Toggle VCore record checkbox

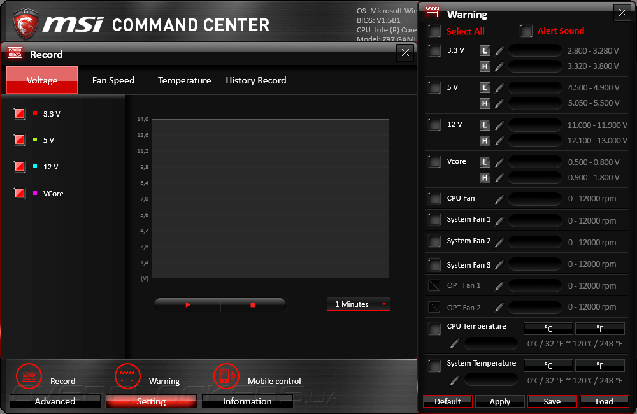point(20,193)
